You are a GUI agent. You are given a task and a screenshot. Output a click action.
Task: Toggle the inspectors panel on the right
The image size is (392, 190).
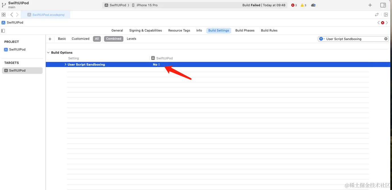[x=383, y=5]
